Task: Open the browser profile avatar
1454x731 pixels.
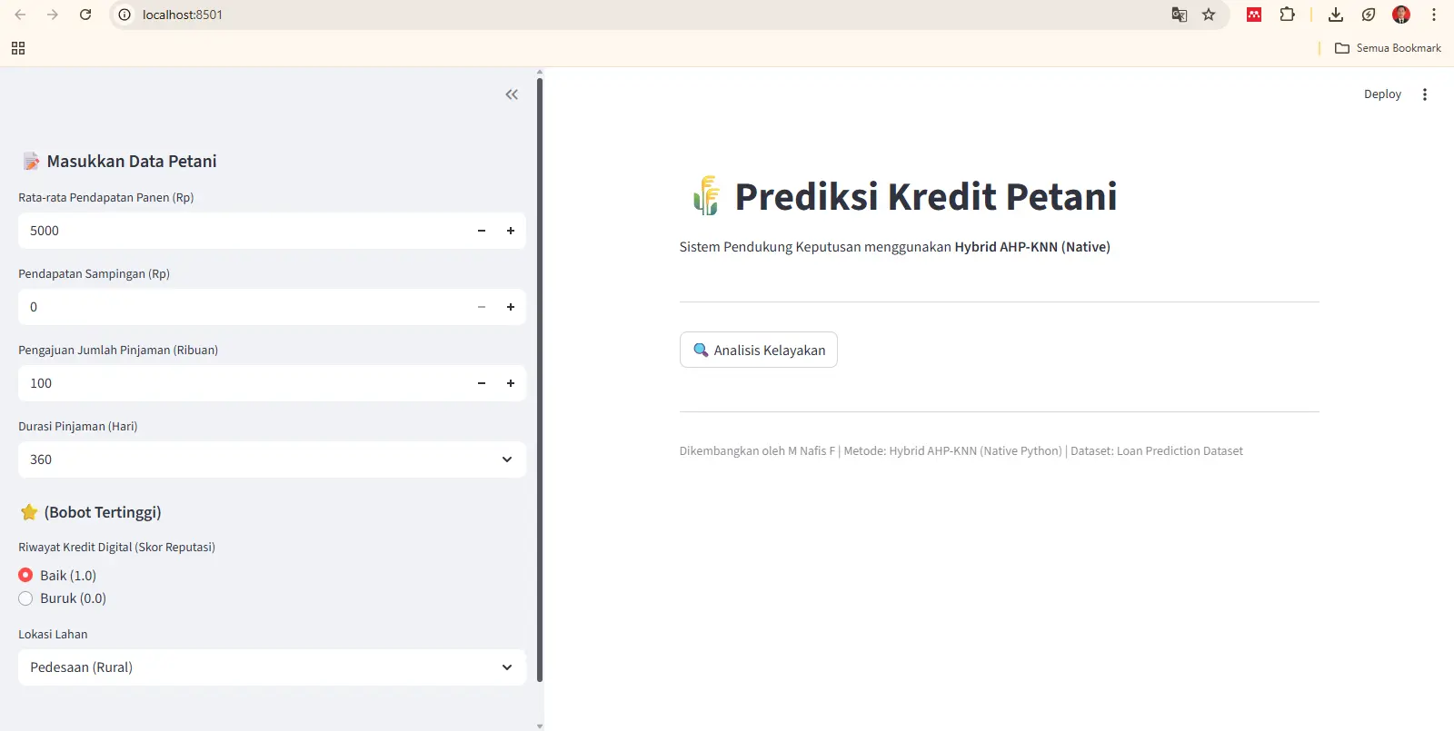Action: click(x=1400, y=15)
